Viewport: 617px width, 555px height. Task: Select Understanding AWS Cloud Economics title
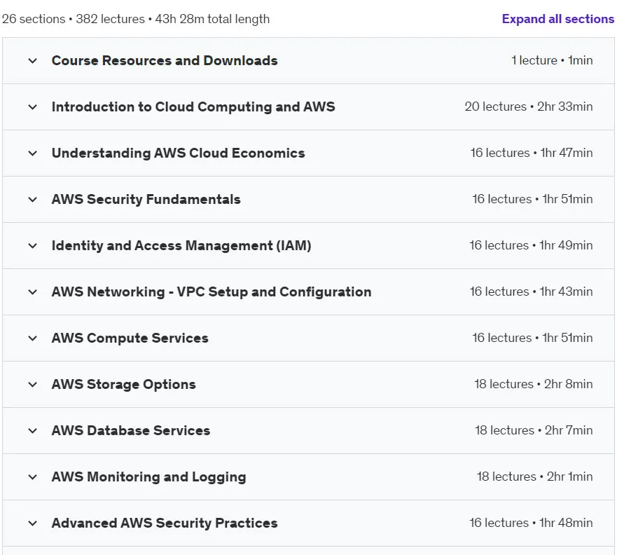(179, 153)
